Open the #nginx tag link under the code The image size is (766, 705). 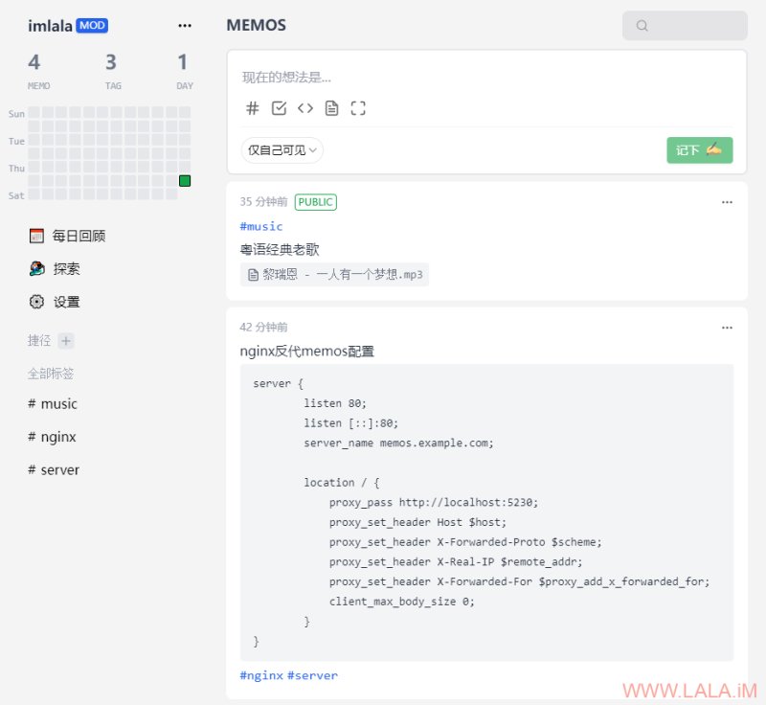point(261,675)
